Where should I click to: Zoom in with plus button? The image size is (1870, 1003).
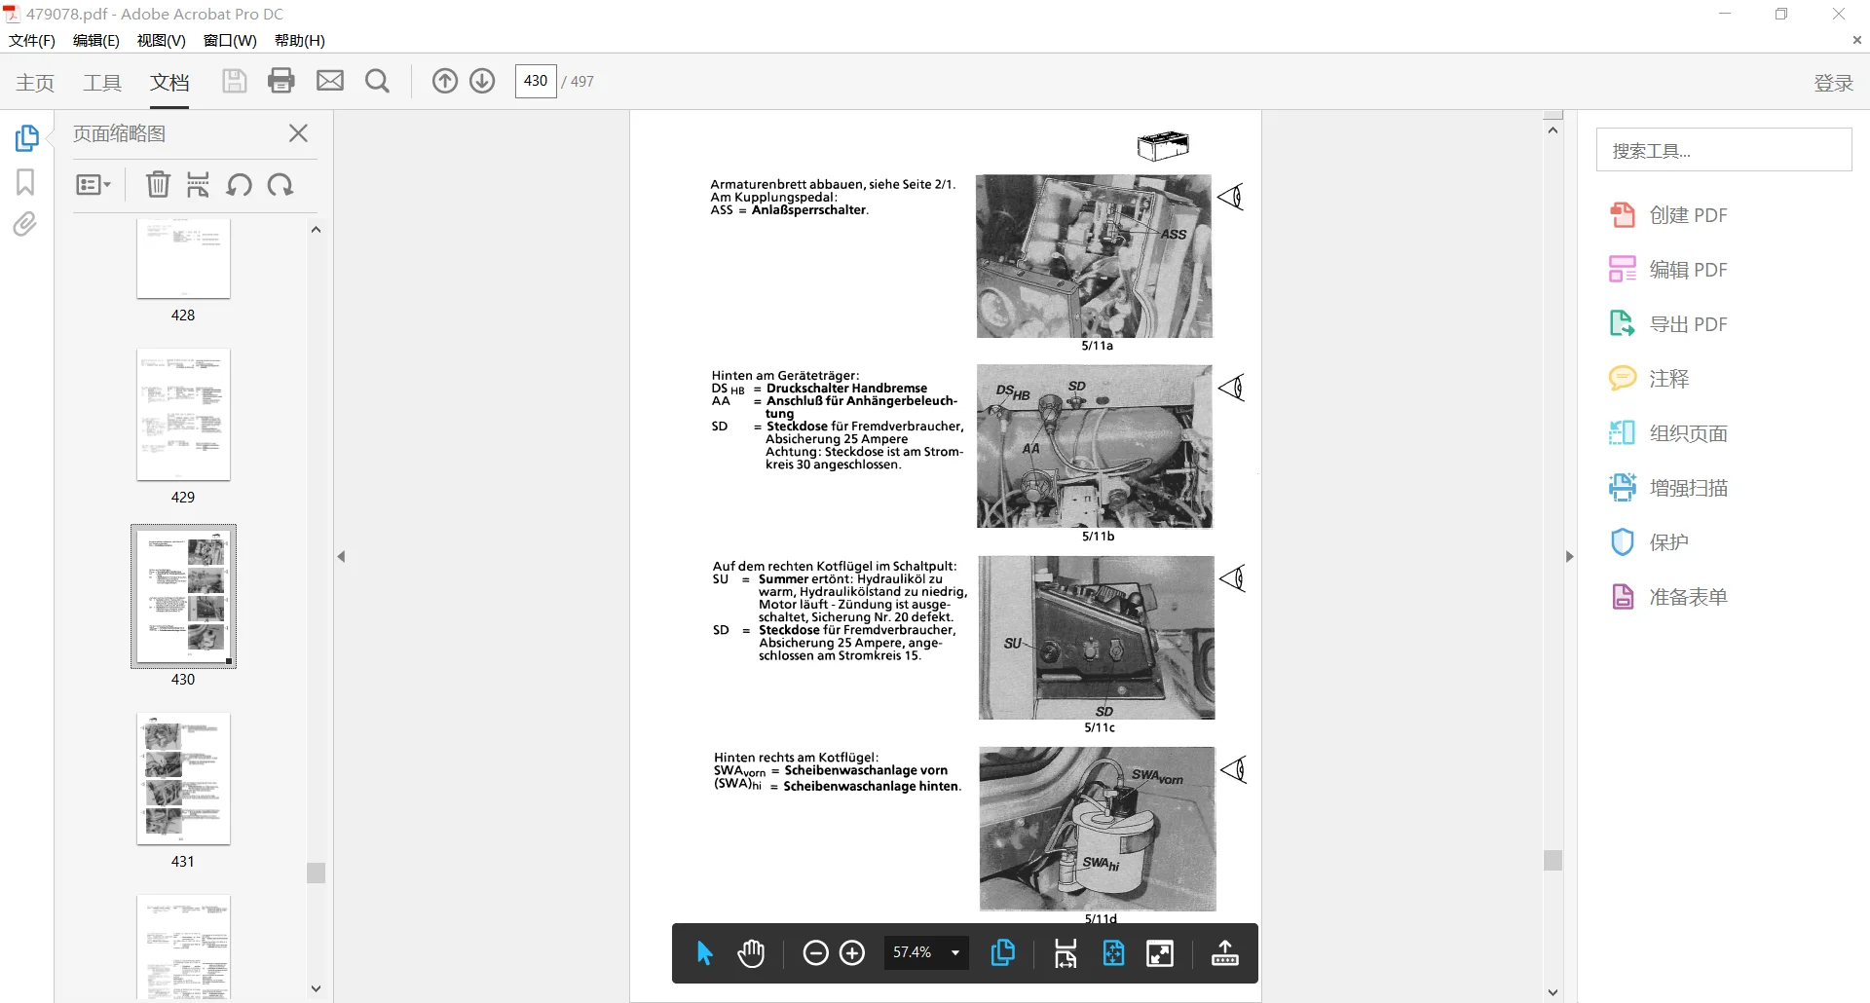pos(852,953)
